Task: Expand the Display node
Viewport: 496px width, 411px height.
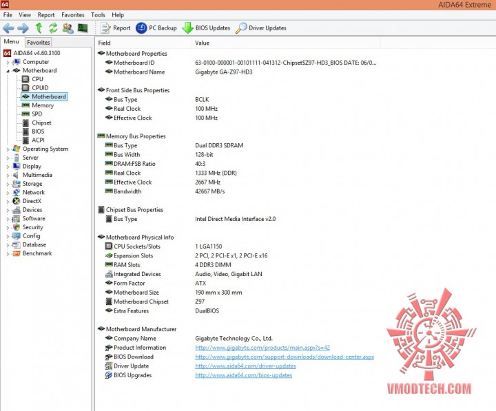Action: pyautogui.click(x=8, y=167)
